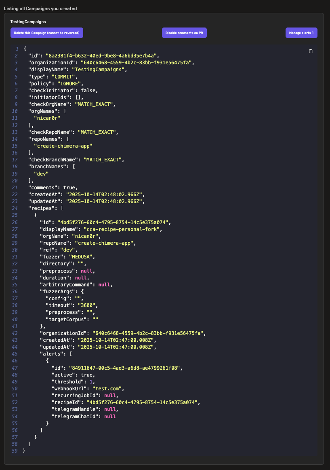Select the "MEDUSA" fuzzer value
330x470 pixels.
click(x=84, y=257)
